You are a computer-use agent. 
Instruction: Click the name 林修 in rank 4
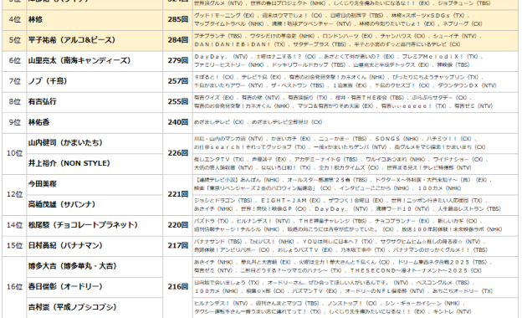[35, 19]
